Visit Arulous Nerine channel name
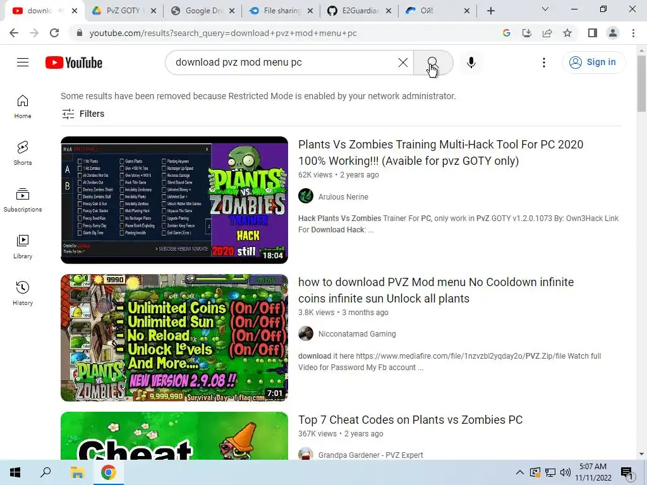Screen dimensions: 647x485 tap(343, 197)
